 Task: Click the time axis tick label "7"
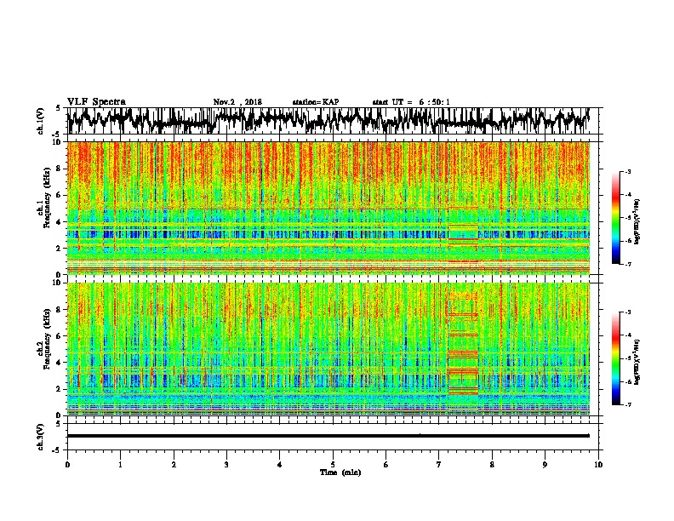point(439,465)
